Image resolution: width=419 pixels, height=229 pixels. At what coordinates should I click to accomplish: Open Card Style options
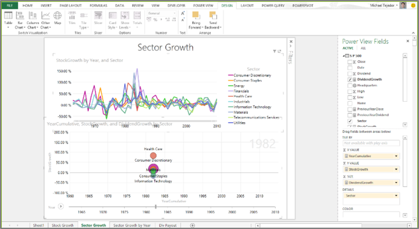tap(113, 20)
